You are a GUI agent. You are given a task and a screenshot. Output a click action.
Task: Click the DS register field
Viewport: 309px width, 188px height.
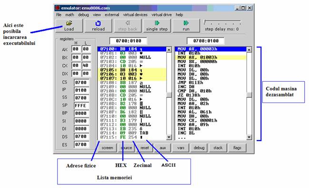coord(81,137)
